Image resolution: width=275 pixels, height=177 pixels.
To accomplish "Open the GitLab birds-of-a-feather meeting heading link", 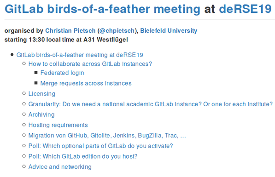I will (102, 9).
